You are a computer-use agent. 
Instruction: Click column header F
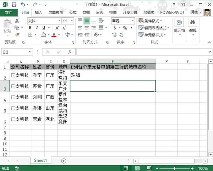pos(166,62)
